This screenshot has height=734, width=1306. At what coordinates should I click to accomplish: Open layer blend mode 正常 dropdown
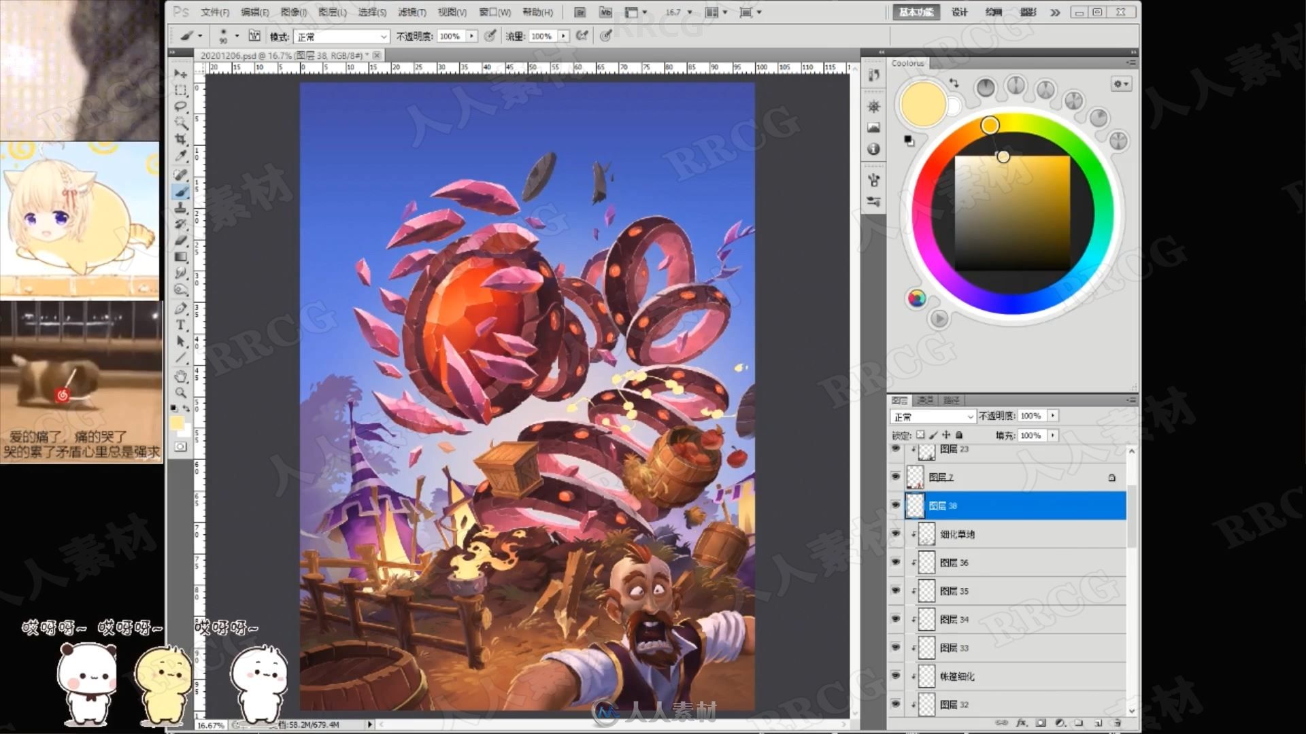pos(933,416)
